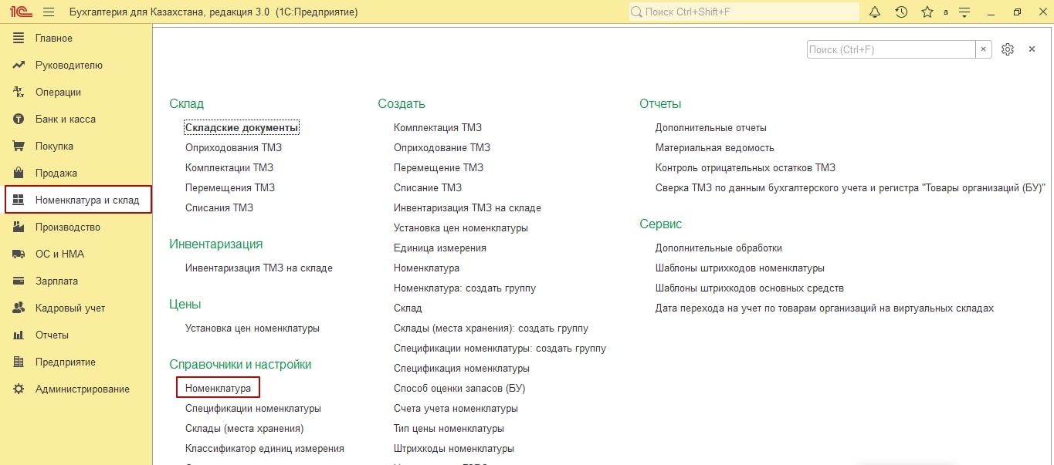Open the notifications bell icon

(x=875, y=12)
